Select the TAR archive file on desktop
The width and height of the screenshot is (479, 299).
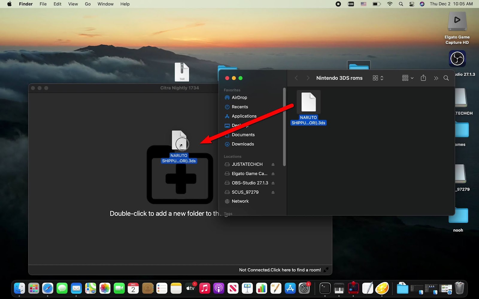(182, 72)
